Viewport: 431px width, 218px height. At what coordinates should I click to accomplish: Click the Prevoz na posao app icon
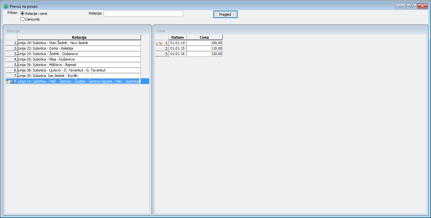(x=5, y=6)
